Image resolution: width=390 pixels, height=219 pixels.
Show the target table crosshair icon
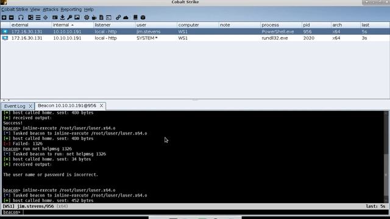pos(45,18)
